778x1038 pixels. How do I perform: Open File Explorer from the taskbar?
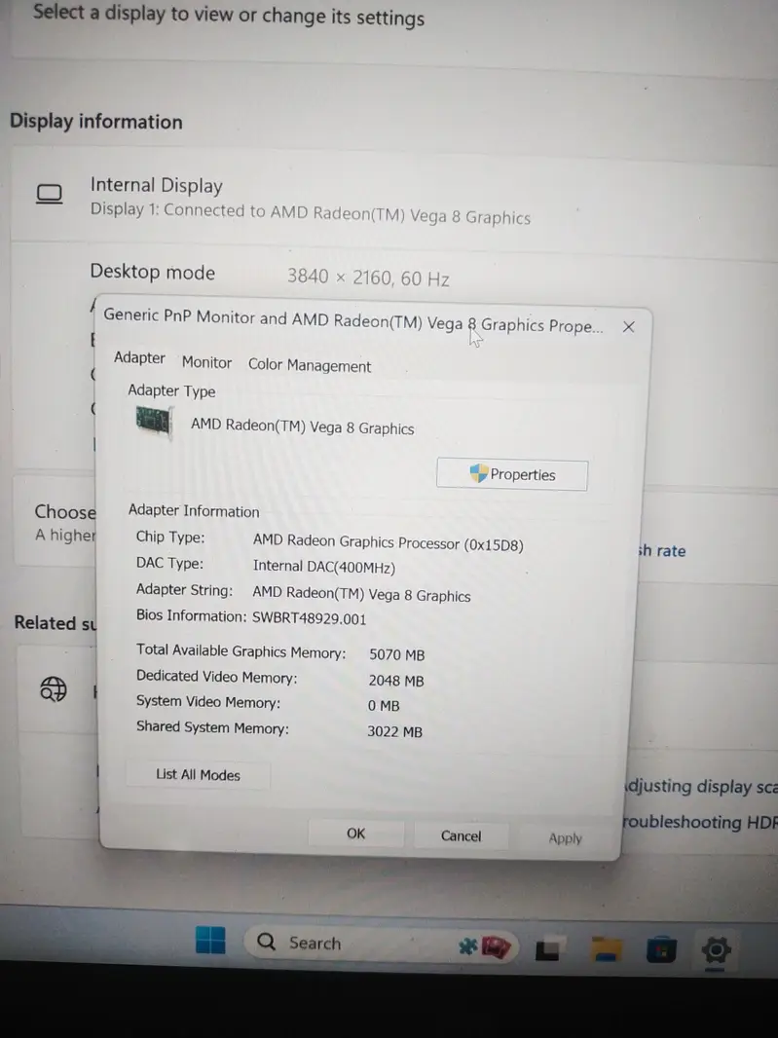[x=608, y=947]
